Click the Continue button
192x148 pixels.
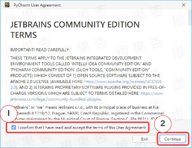[x=173, y=139]
